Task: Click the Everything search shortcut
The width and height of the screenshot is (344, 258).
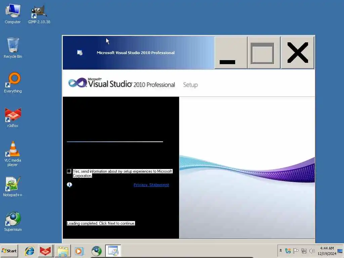Action: [x=13, y=83]
